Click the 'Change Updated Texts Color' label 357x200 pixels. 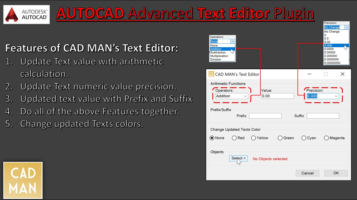[x=235, y=129]
